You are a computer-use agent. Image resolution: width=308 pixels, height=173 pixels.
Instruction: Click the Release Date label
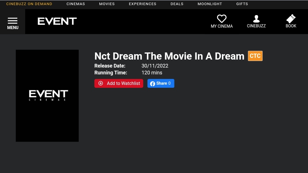tap(110, 66)
